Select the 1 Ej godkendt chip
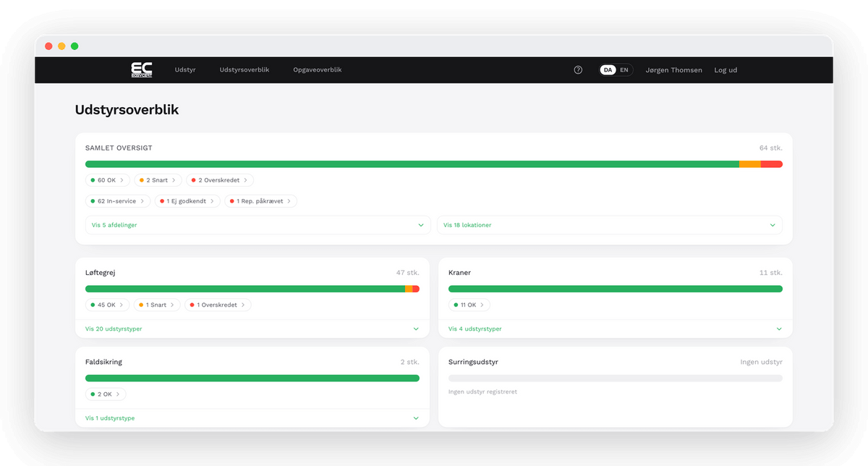868x466 pixels. (188, 201)
